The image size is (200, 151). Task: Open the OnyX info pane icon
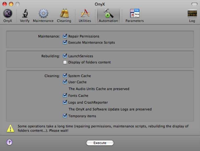click(8, 14)
